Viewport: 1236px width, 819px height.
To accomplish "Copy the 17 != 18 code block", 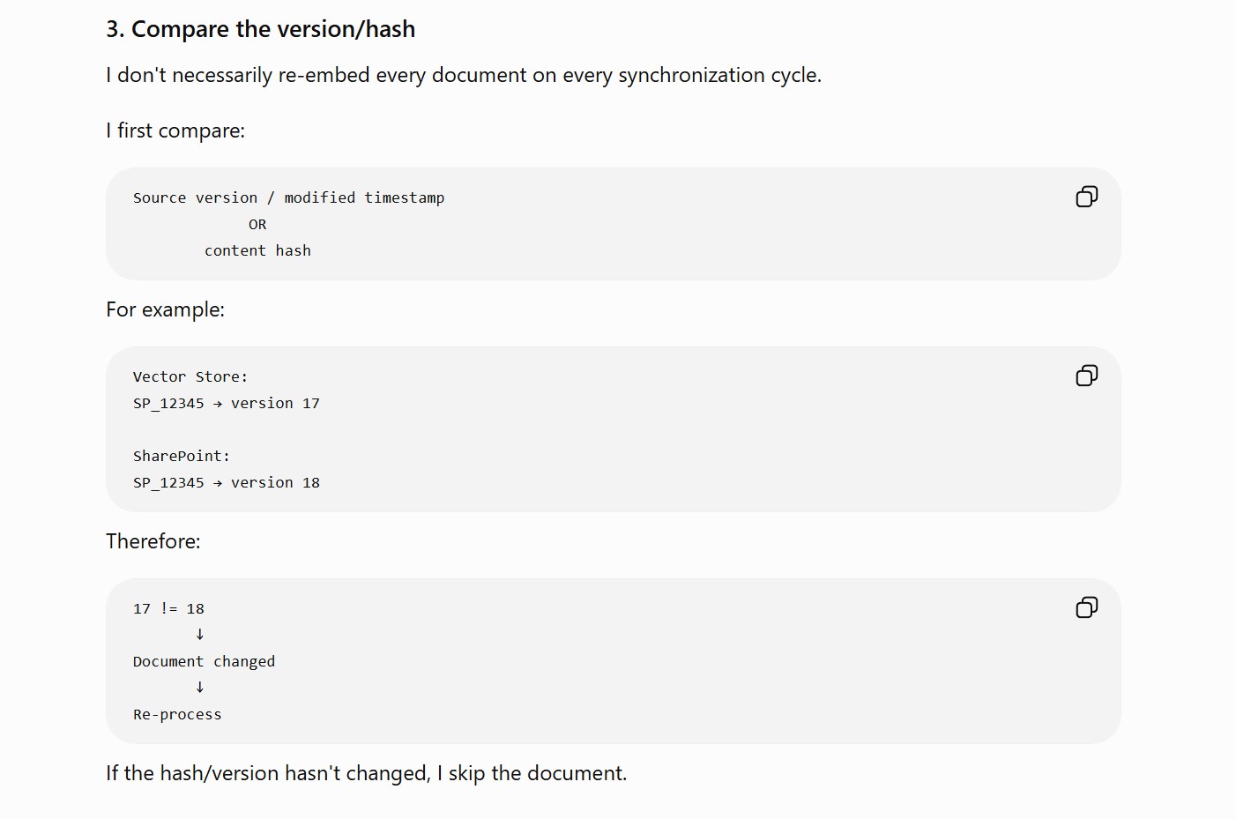I will coord(1087,607).
